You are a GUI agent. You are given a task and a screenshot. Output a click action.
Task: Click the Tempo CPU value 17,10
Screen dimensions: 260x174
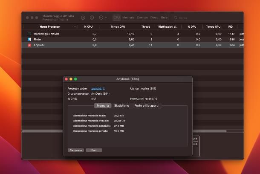pyautogui.click(x=131, y=34)
